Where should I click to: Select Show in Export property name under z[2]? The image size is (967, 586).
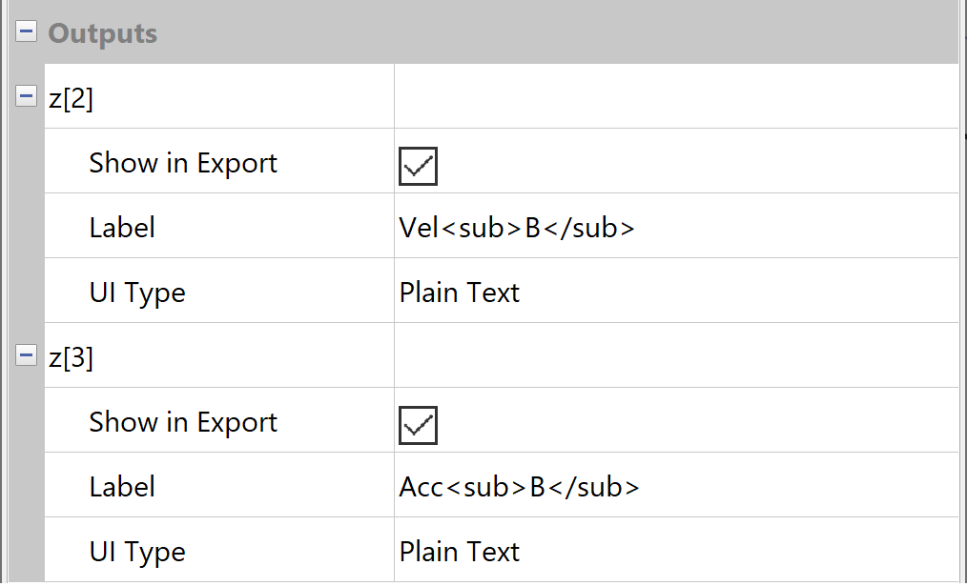click(183, 163)
